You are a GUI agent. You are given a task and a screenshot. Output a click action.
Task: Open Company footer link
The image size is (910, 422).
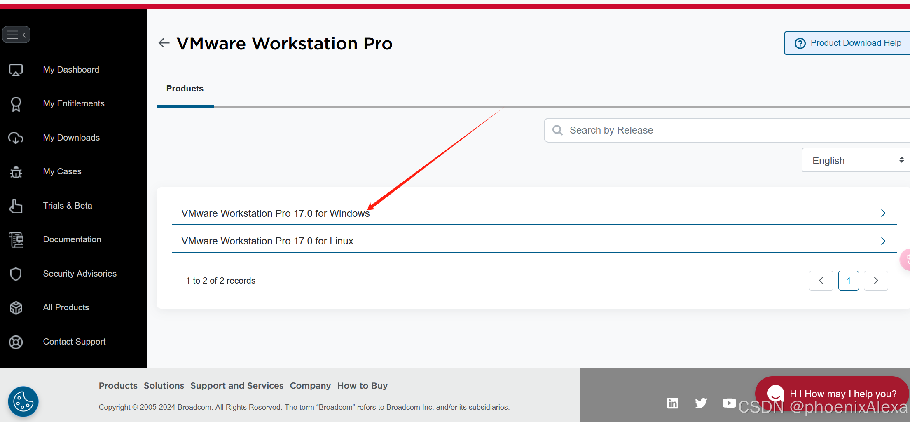pyautogui.click(x=310, y=386)
